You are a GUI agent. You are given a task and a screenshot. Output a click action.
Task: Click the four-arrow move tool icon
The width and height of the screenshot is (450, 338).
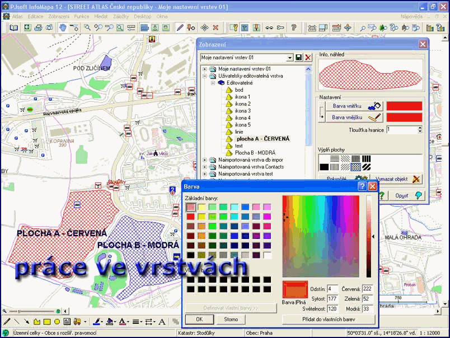point(204,27)
